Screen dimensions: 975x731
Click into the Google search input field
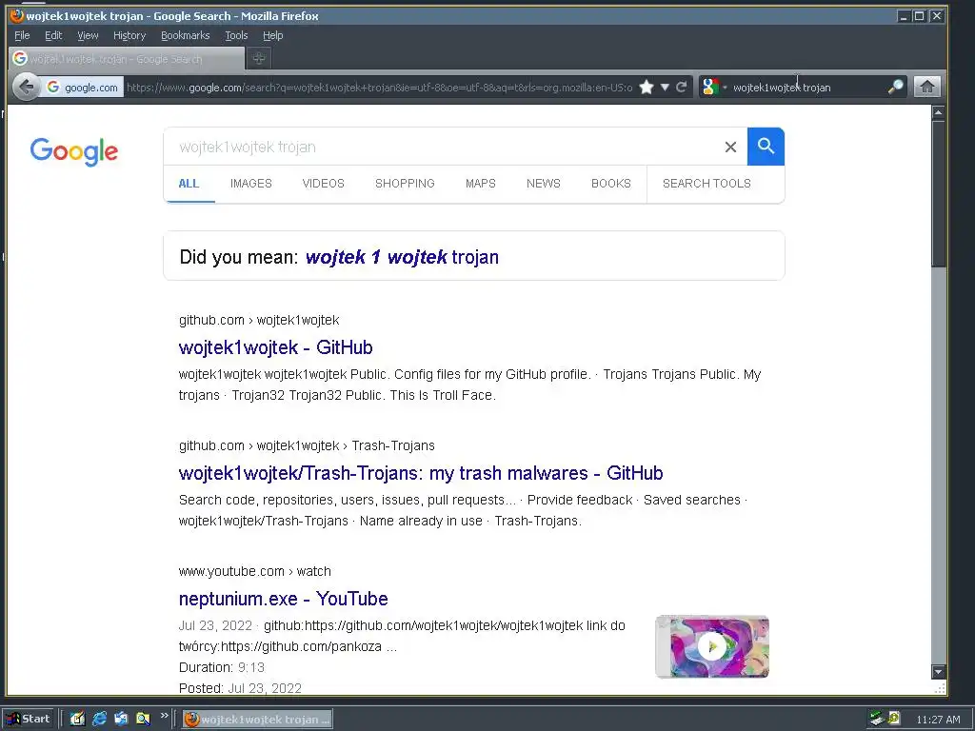pos(444,147)
